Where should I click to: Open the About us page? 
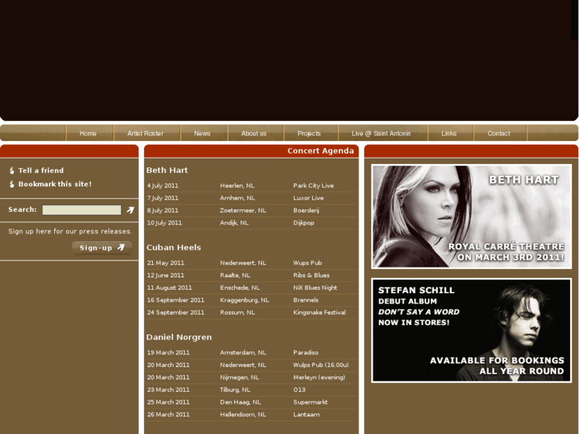pyautogui.click(x=254, y=133)
